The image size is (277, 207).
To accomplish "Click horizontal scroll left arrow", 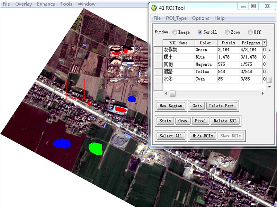I will (166, 93).
